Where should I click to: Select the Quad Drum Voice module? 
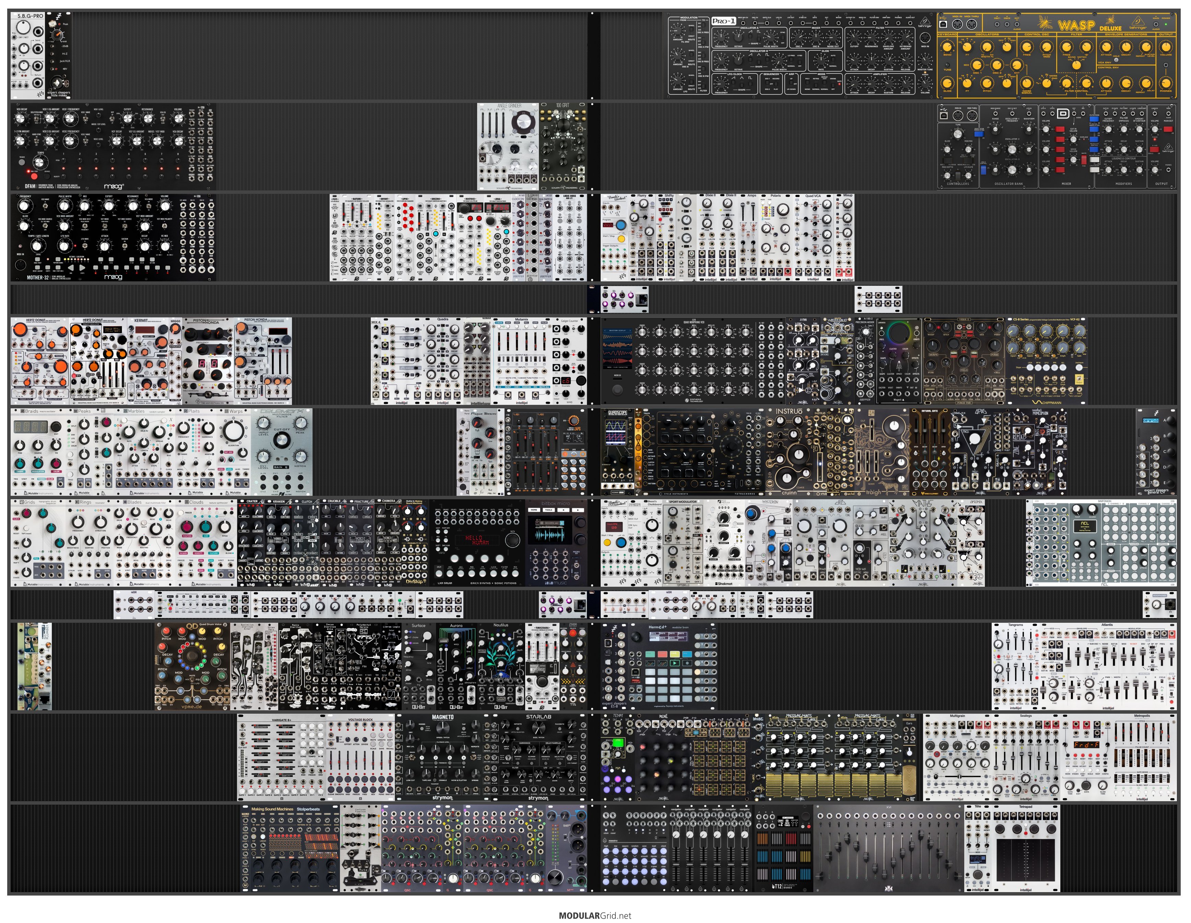click(x=192, y=666)
